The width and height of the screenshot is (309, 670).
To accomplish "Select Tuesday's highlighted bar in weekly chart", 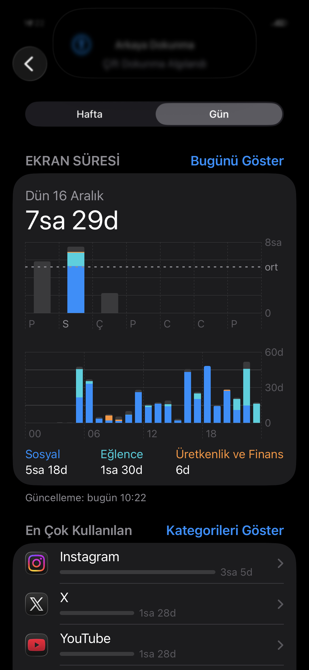I will pos(76,280).
